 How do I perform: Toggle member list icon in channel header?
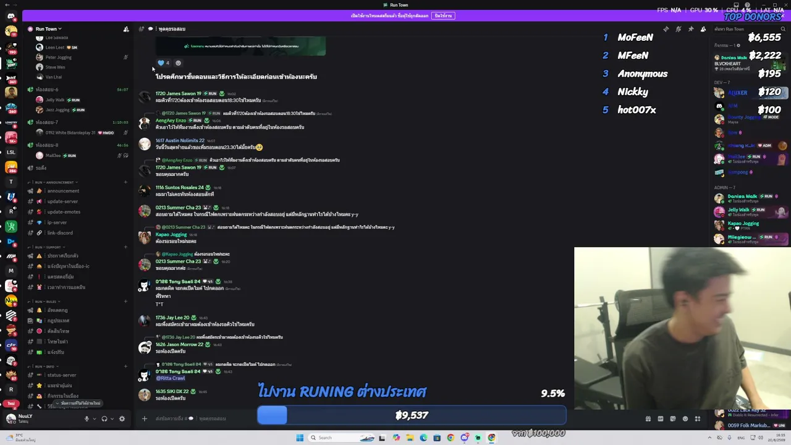tap(703, 29)
